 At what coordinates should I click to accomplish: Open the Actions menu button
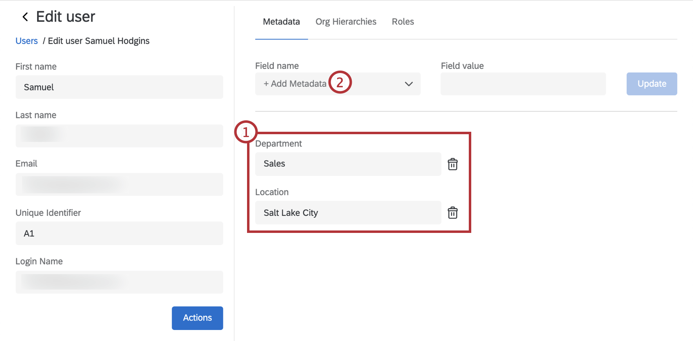197,318
